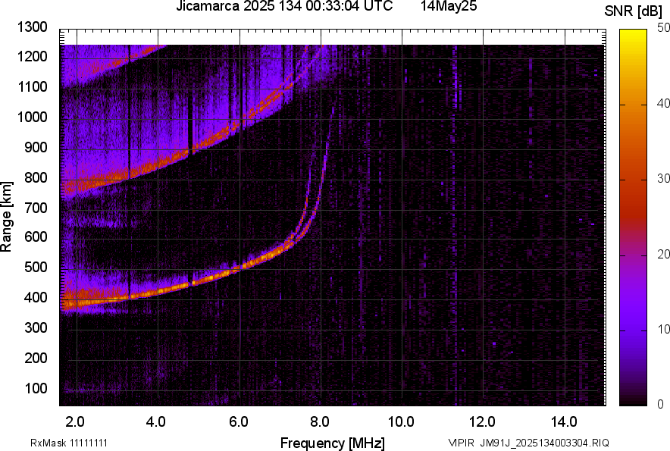The width and height of the screenshot is (670, 451).
Task: Click the colorbar 50 tick value
Action: point(664,28)
